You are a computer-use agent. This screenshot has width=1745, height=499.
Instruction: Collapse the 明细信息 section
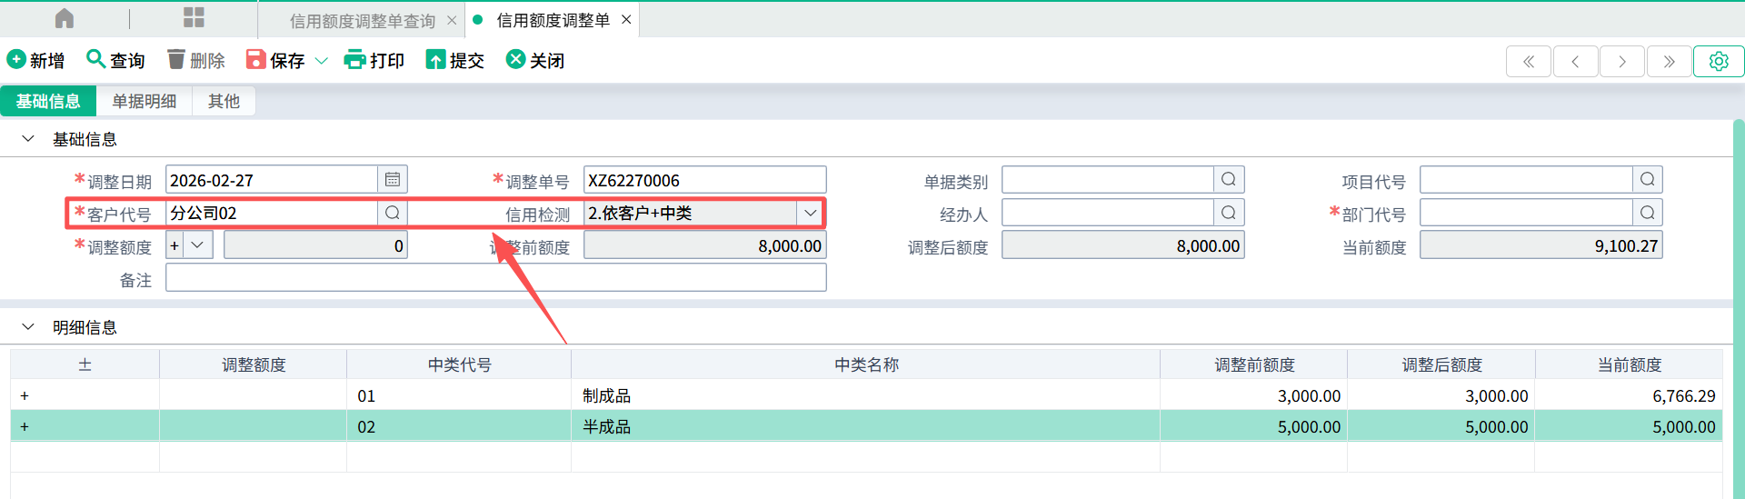tap(28, 327)
